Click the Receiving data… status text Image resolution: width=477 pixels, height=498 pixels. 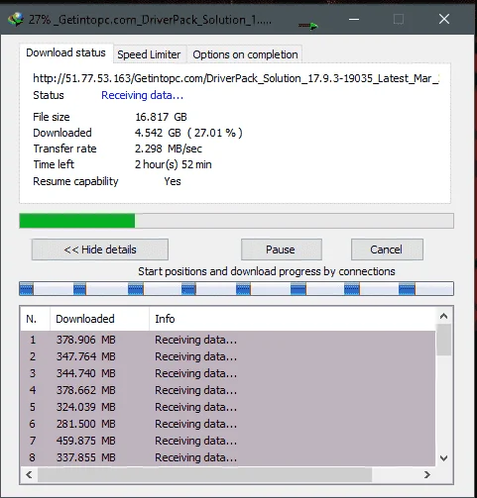[x=142, y=95]
